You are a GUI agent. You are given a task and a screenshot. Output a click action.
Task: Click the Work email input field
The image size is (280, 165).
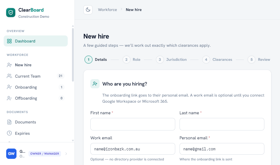point(133,149)
